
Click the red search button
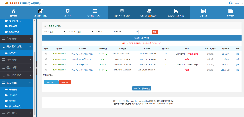point(155,32)
